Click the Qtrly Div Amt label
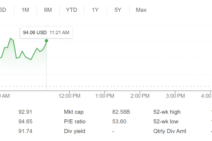 170,131
